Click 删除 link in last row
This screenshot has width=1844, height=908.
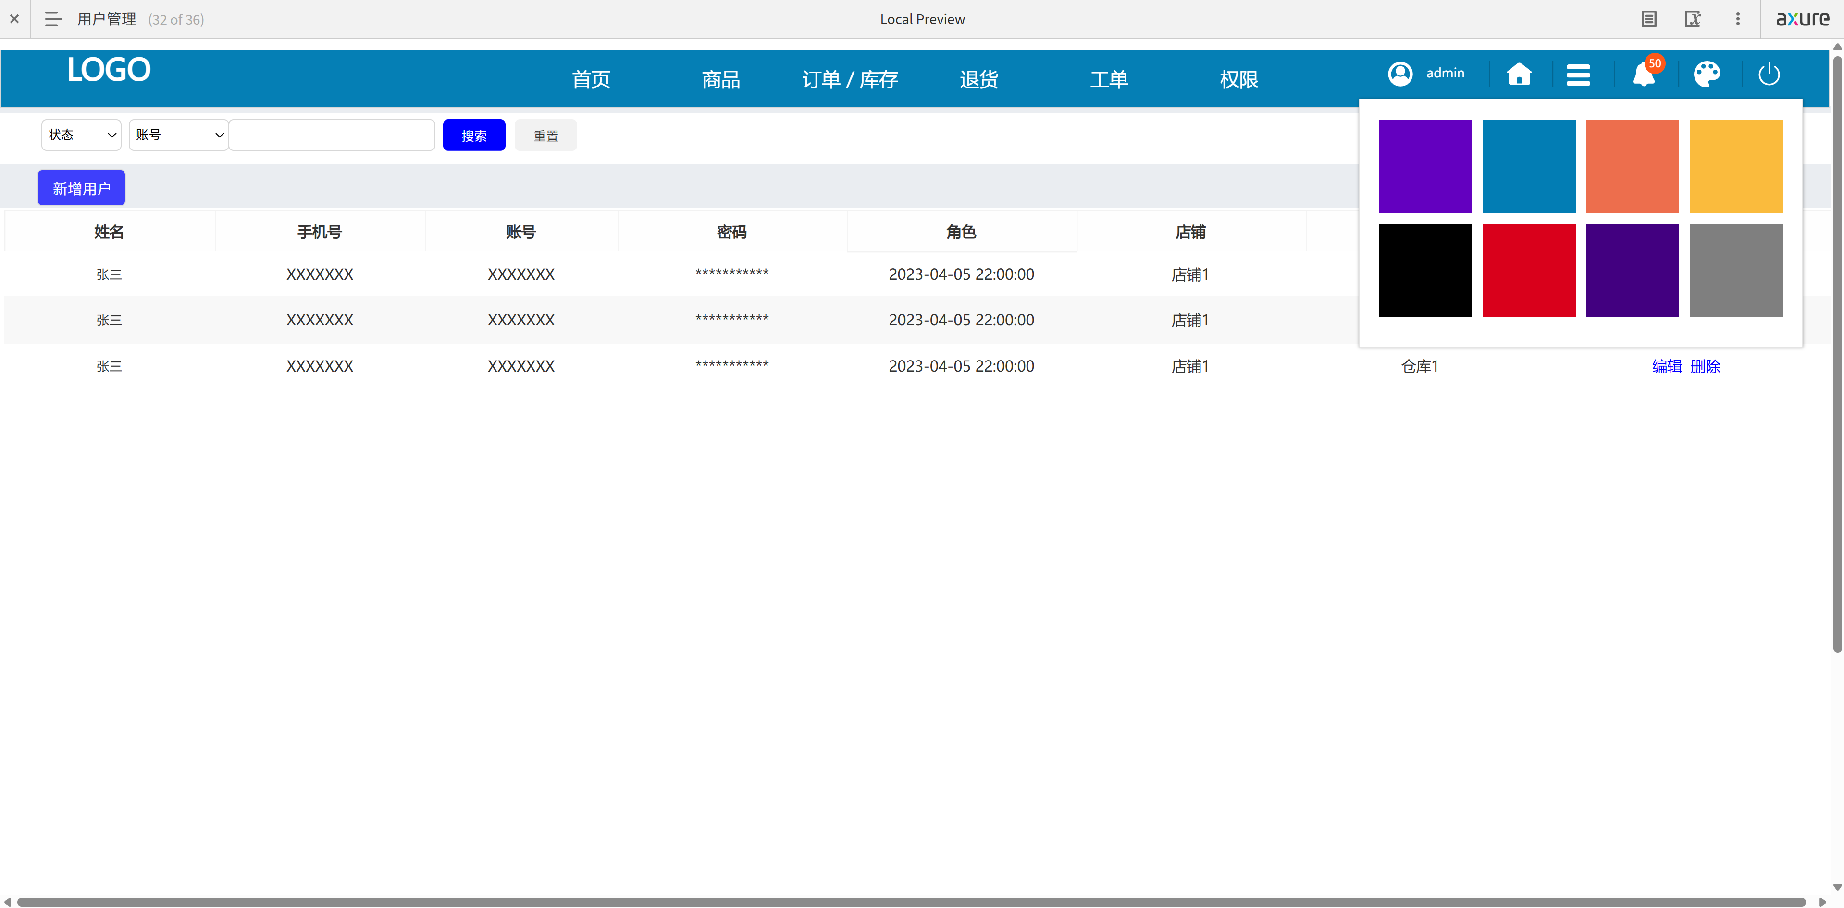(x=1705, y=367)
